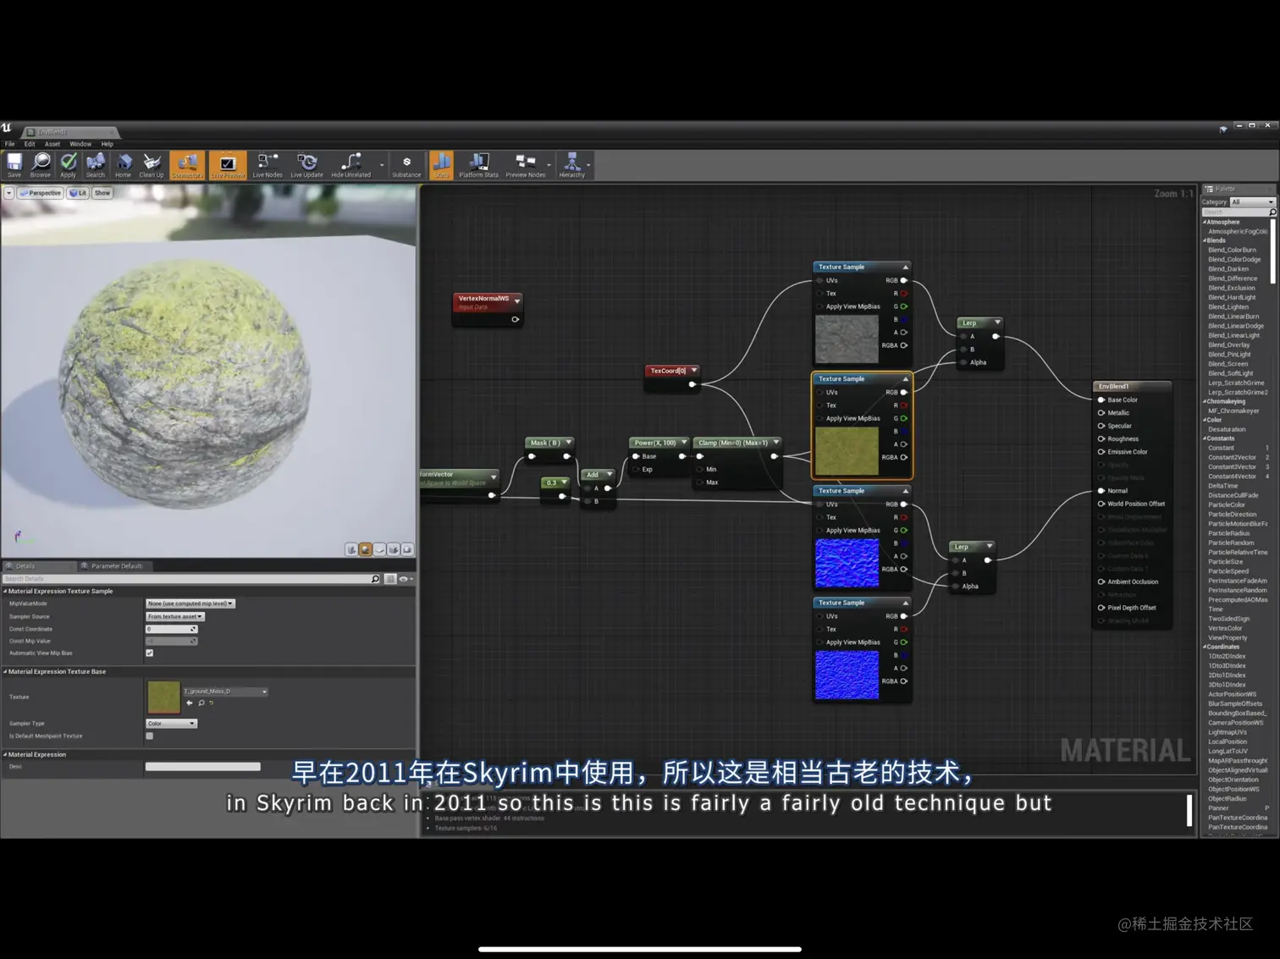Open Search from the toolbar
Screen dimensions: 1280x959
(96, 165)
